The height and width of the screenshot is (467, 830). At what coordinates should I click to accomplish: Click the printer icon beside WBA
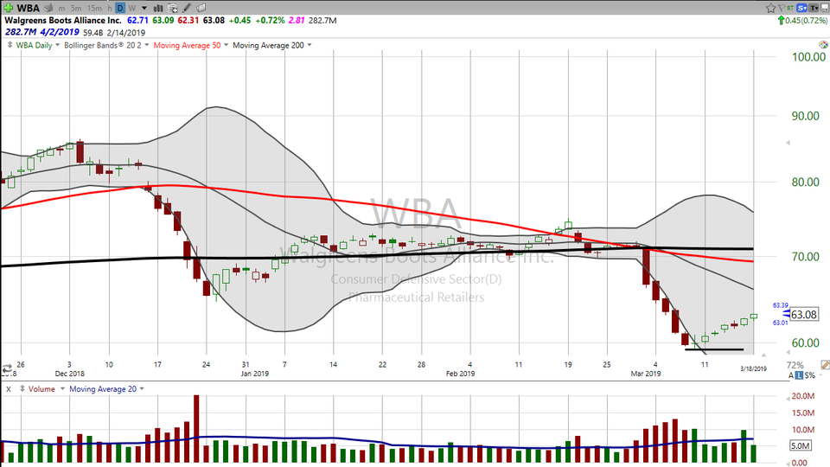[x=48, y=8]
